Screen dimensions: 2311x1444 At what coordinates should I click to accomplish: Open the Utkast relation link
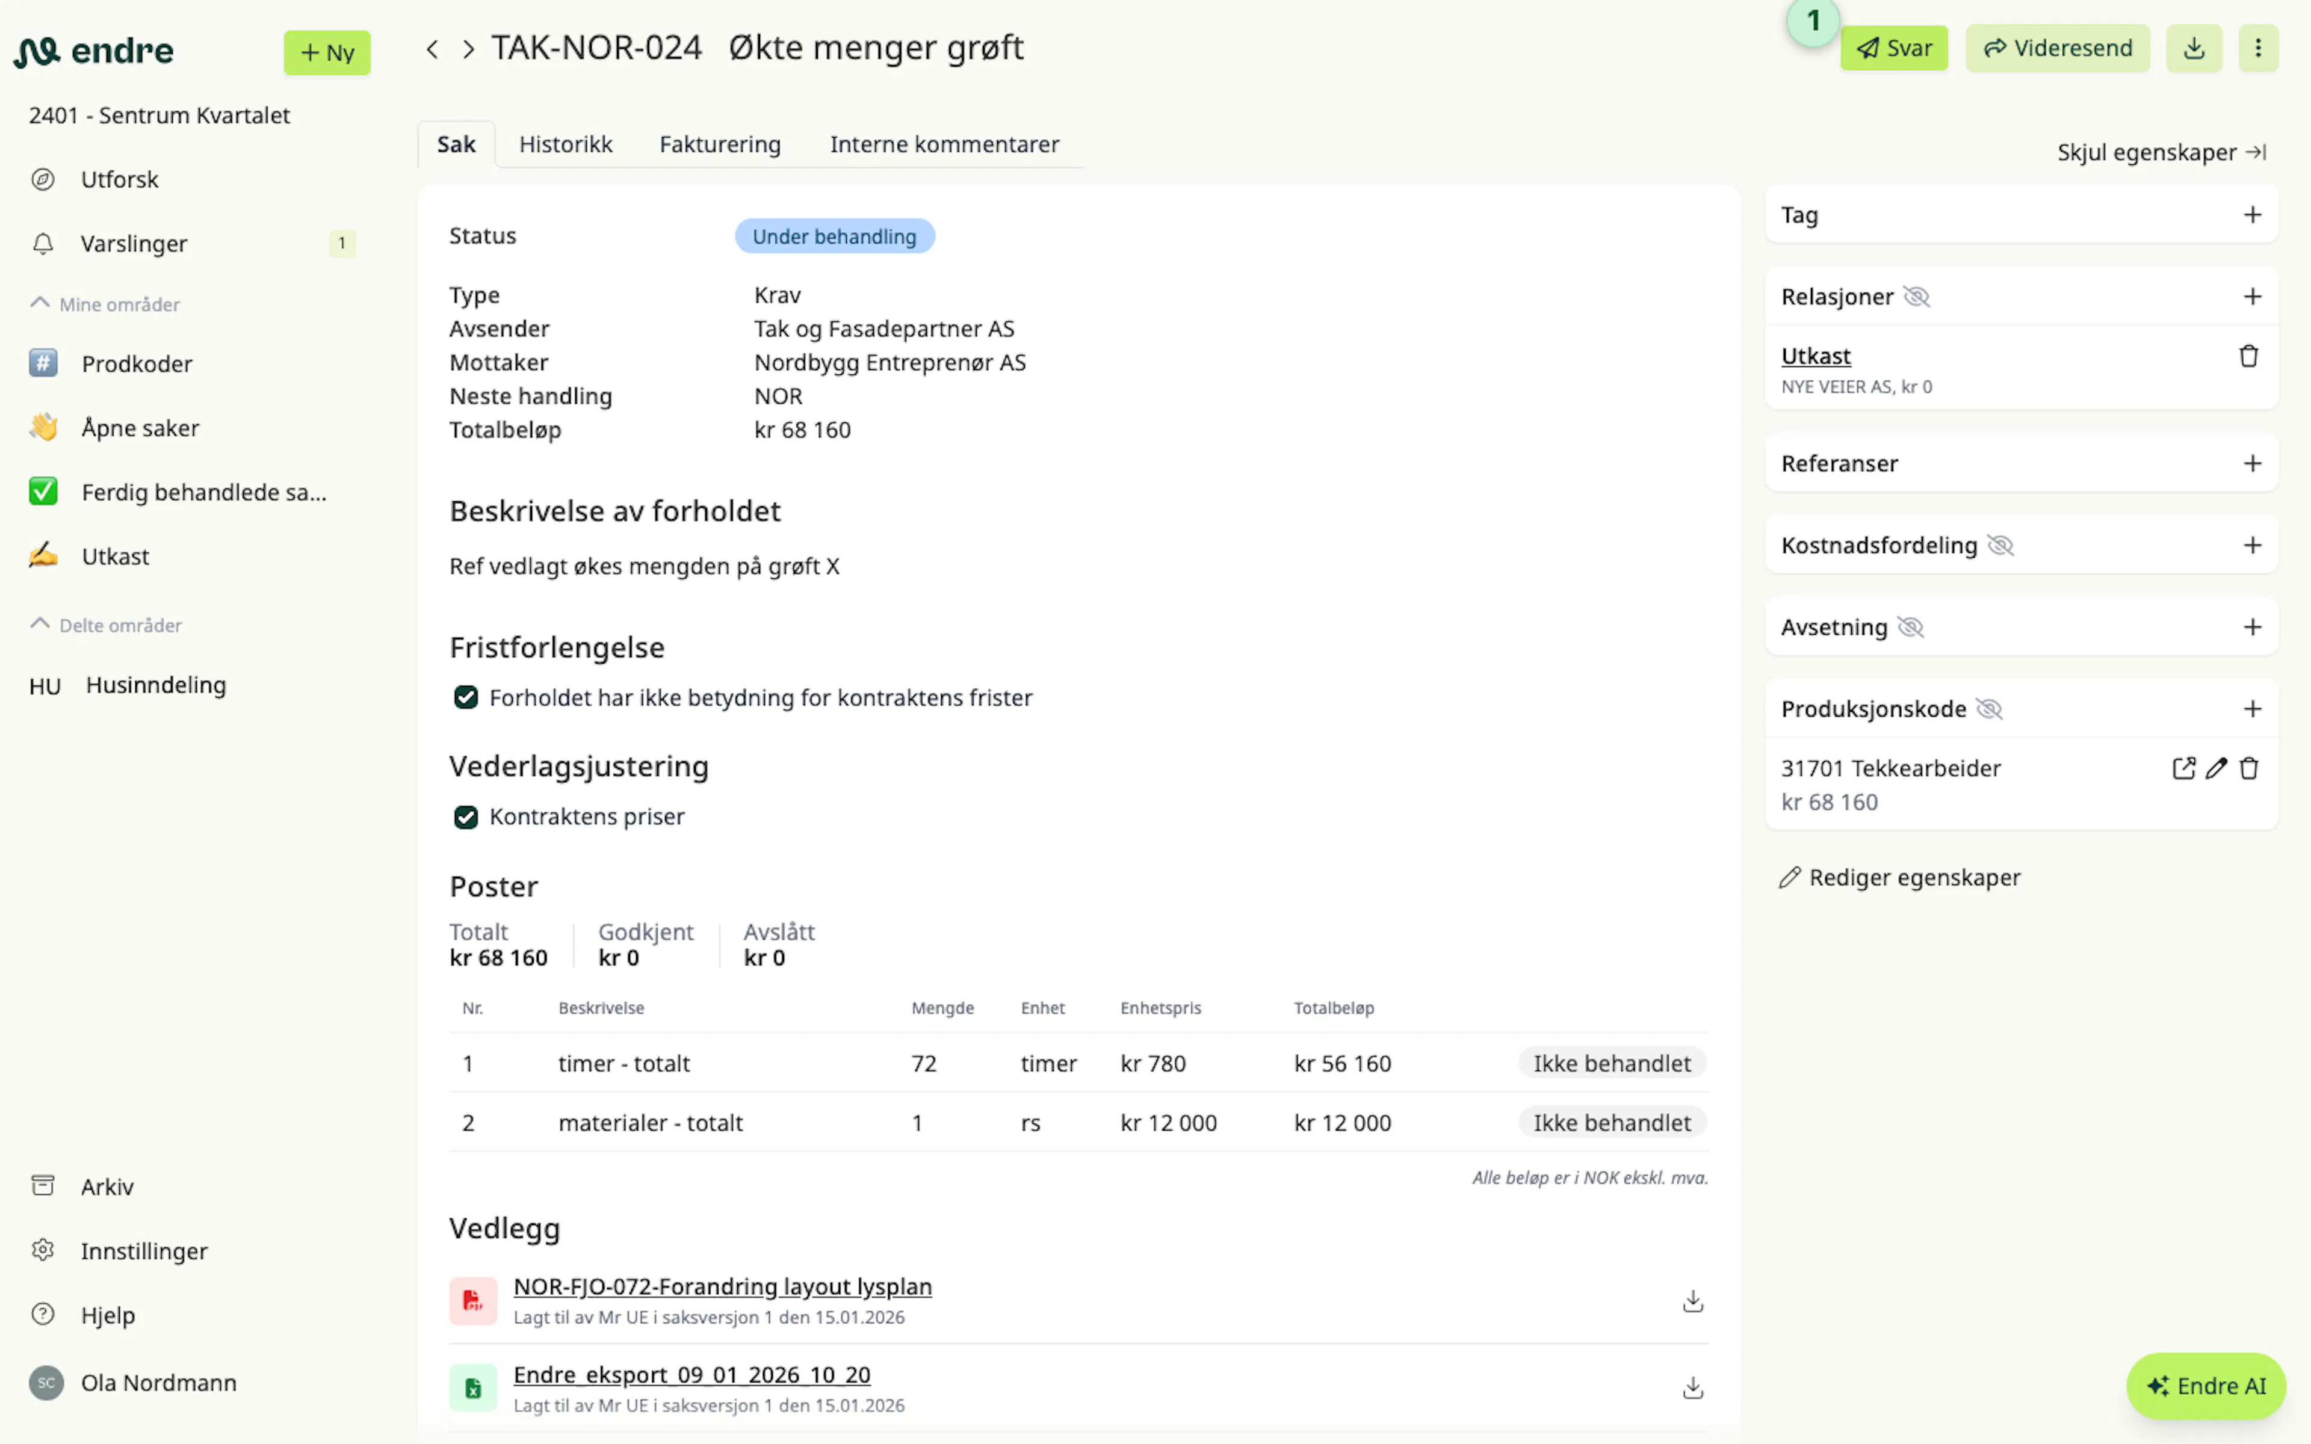tap(1815, 356)
